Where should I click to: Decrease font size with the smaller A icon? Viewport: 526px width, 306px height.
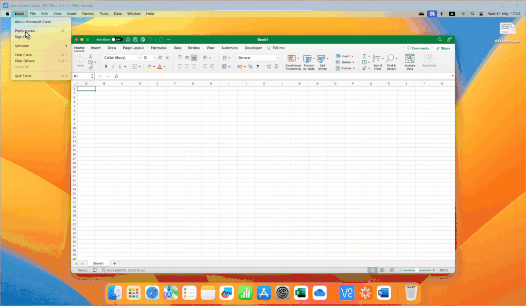click(168, 58)
